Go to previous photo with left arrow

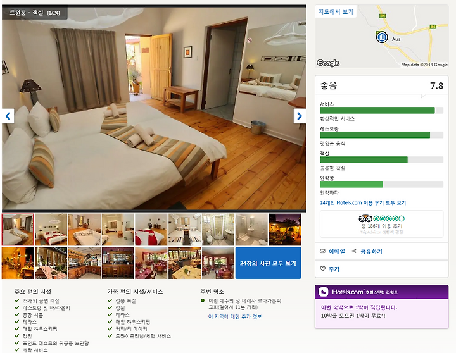tap(8, 116)
